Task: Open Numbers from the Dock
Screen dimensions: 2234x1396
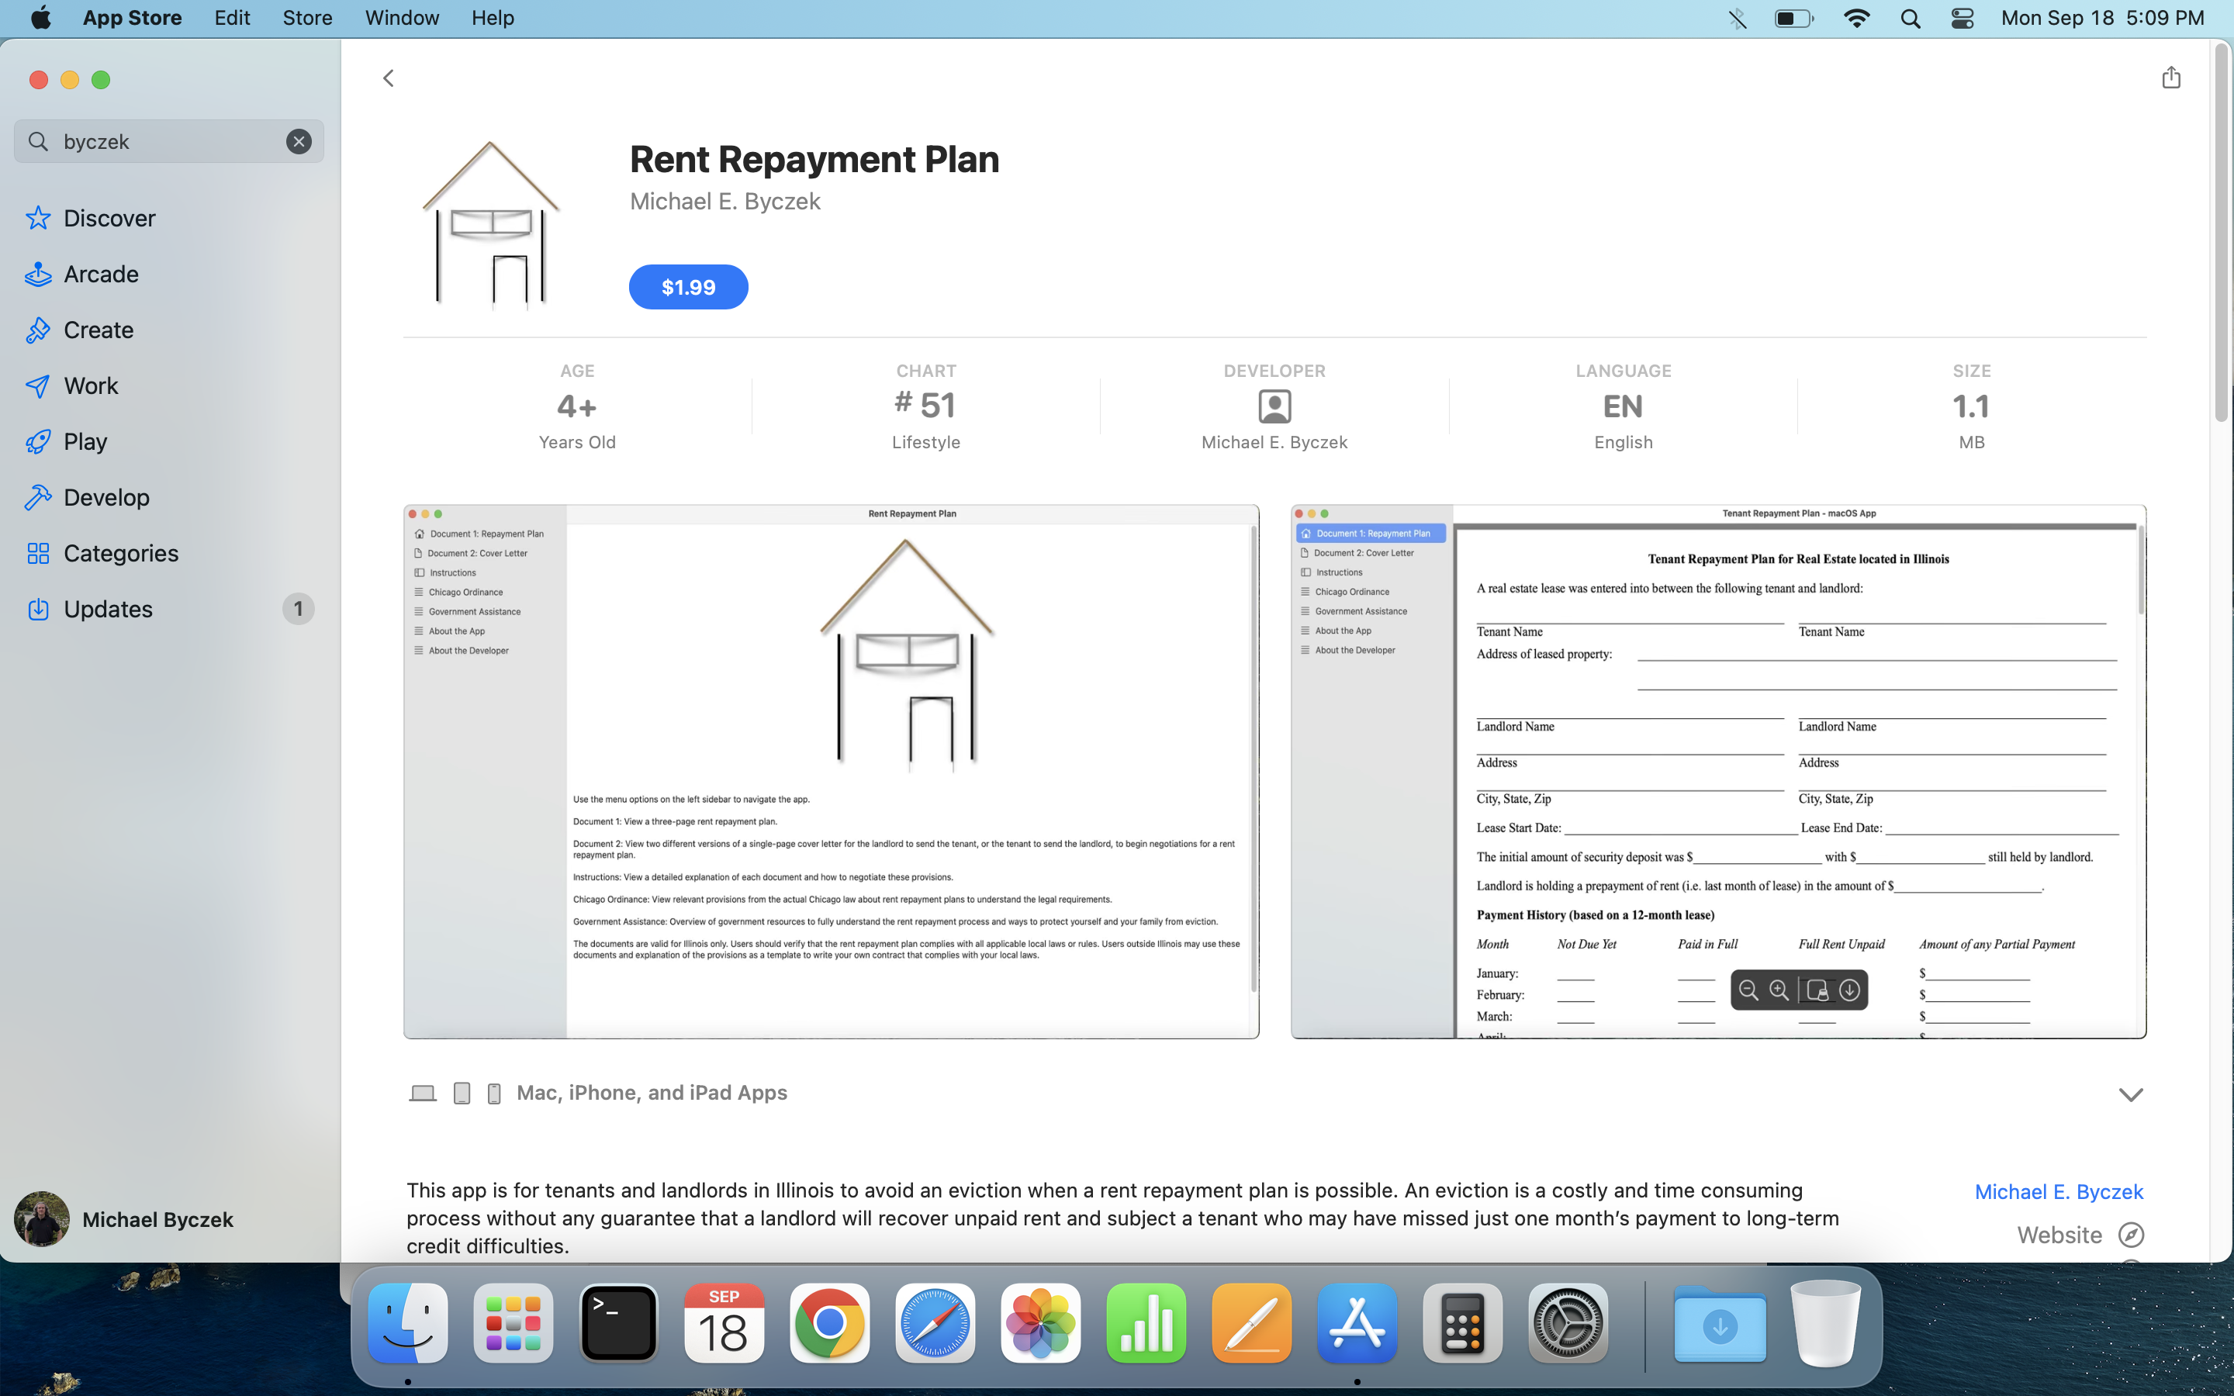Action: pyautogui.click(x=1146, y=1323)
